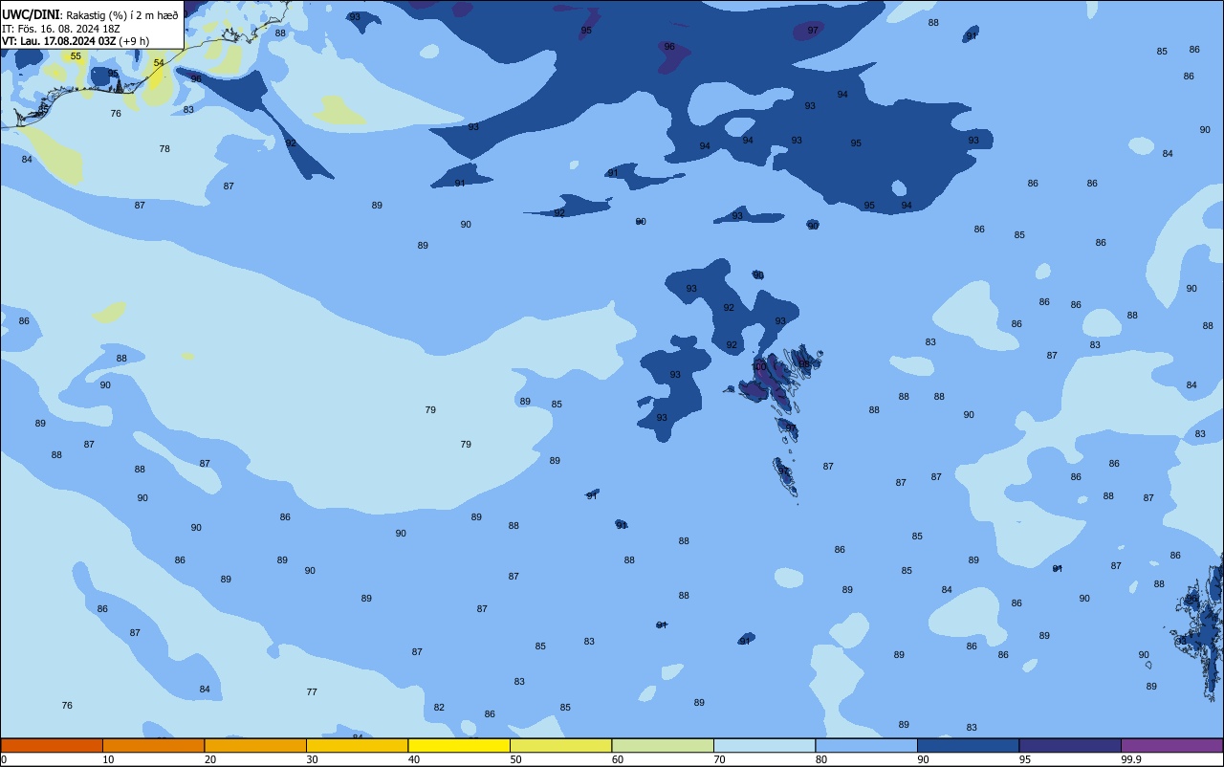Click the legend tick label 10
Viewport: 1224px width, 767px height.
(x=109, y=759)
